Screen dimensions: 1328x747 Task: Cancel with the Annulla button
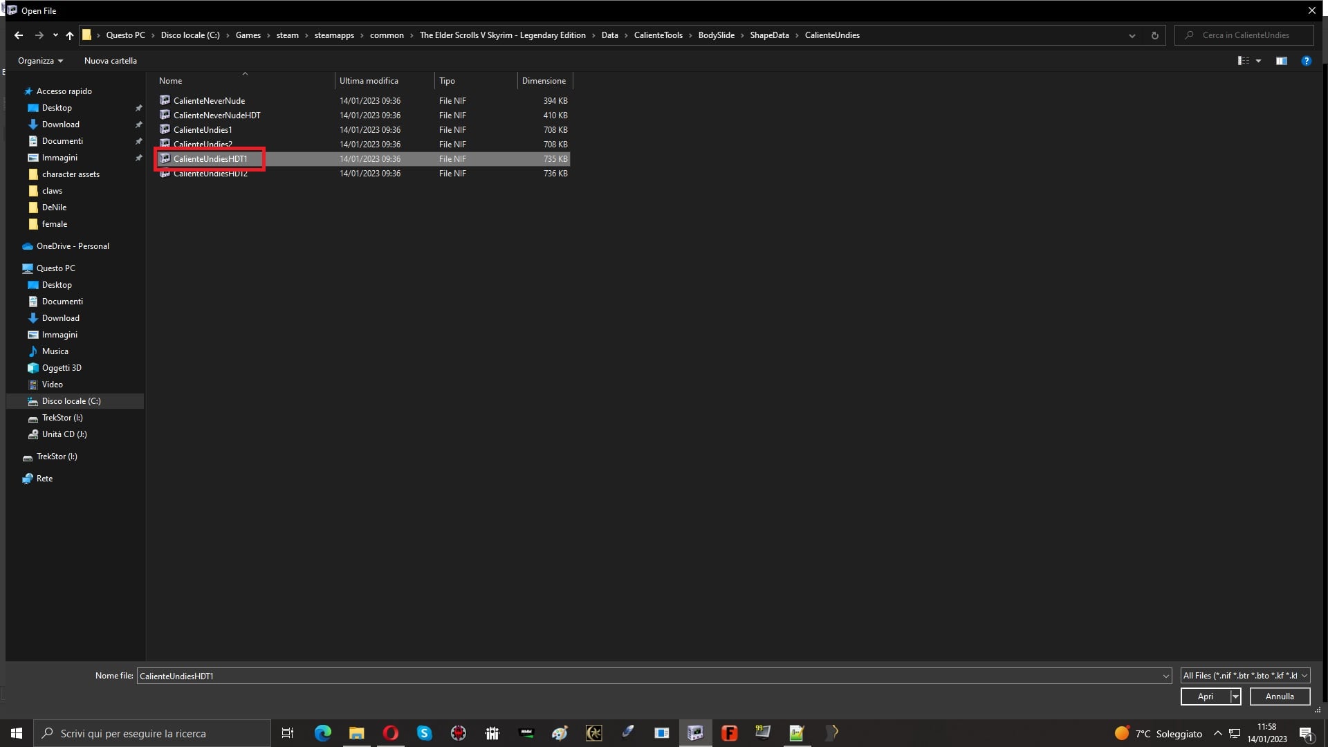pos(1280,697)
